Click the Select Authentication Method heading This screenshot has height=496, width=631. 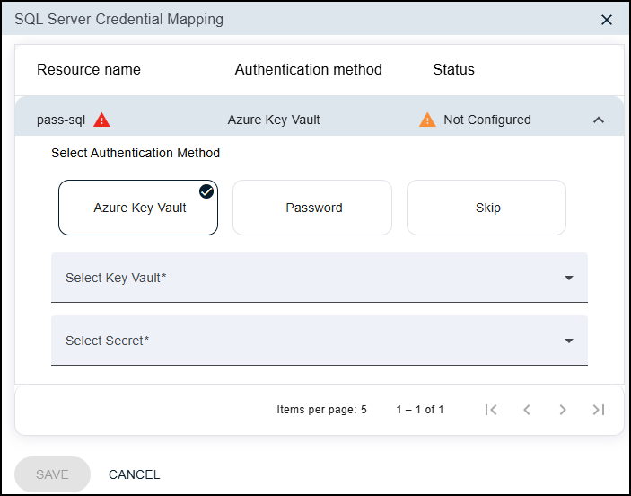pyautogui.click(x=136, y=153)
